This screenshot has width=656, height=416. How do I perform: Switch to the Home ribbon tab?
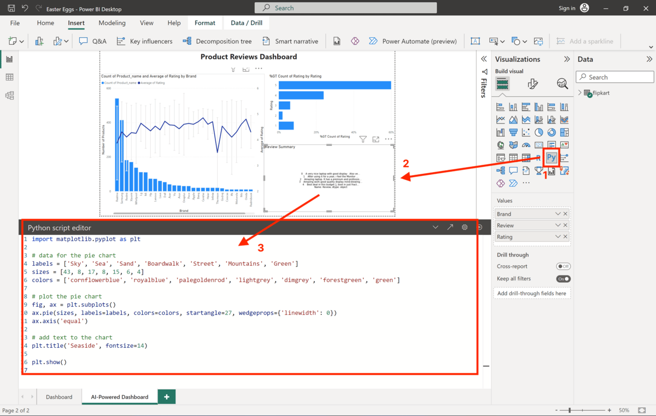45,23
